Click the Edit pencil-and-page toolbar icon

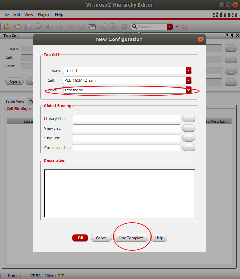pyautogui.click(x=39, y=27)
